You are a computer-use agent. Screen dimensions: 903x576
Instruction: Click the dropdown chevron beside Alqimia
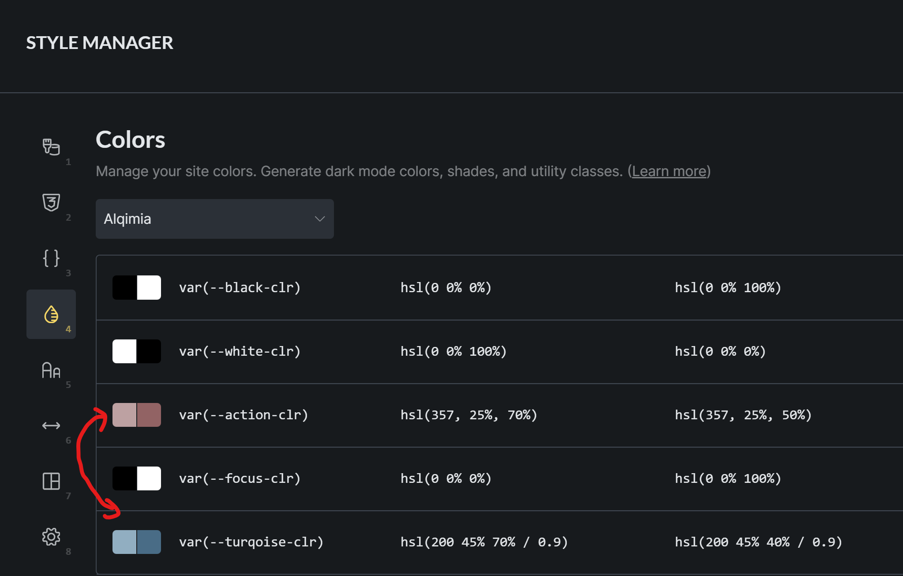(320, 219)
